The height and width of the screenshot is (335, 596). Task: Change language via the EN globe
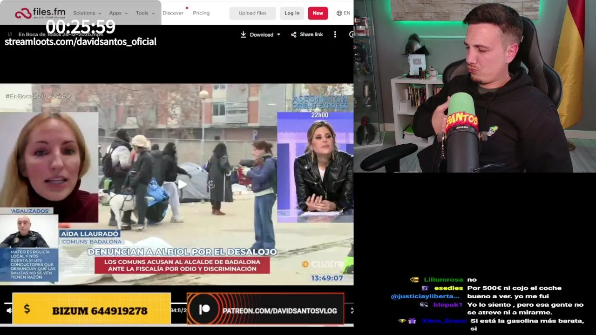coord(343,13)
